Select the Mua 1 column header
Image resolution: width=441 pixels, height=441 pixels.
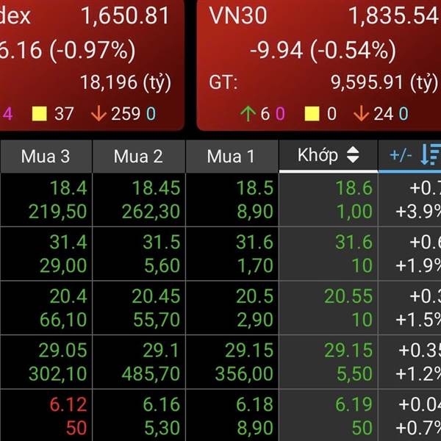coord(232,157)
